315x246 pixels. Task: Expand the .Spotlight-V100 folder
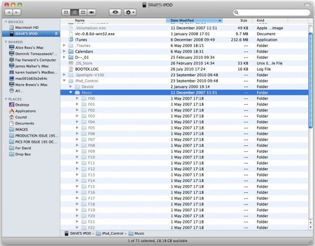pos(64,75)
